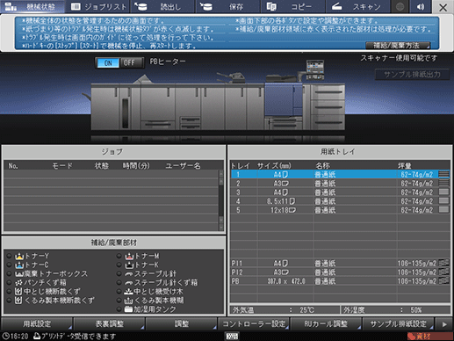The height and width of the screenshot is (341, 454).
Task: Open the on-screen keyboard icon
Action: click(x=232, y=337)
